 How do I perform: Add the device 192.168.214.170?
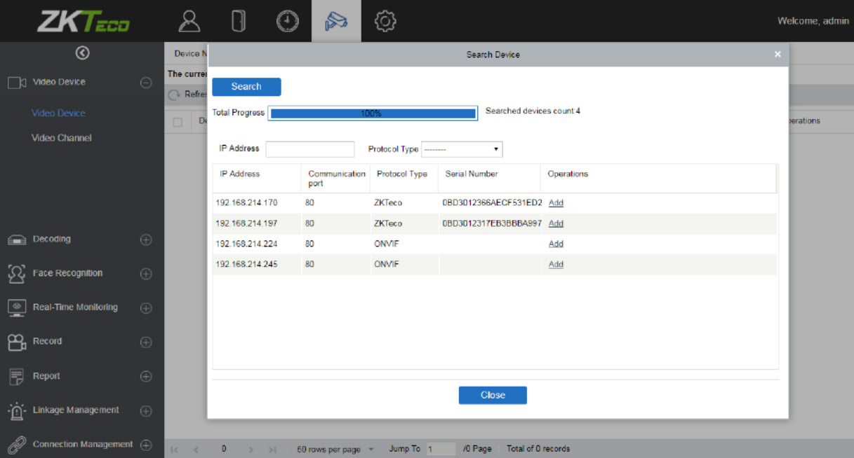[x=556, y=203]
